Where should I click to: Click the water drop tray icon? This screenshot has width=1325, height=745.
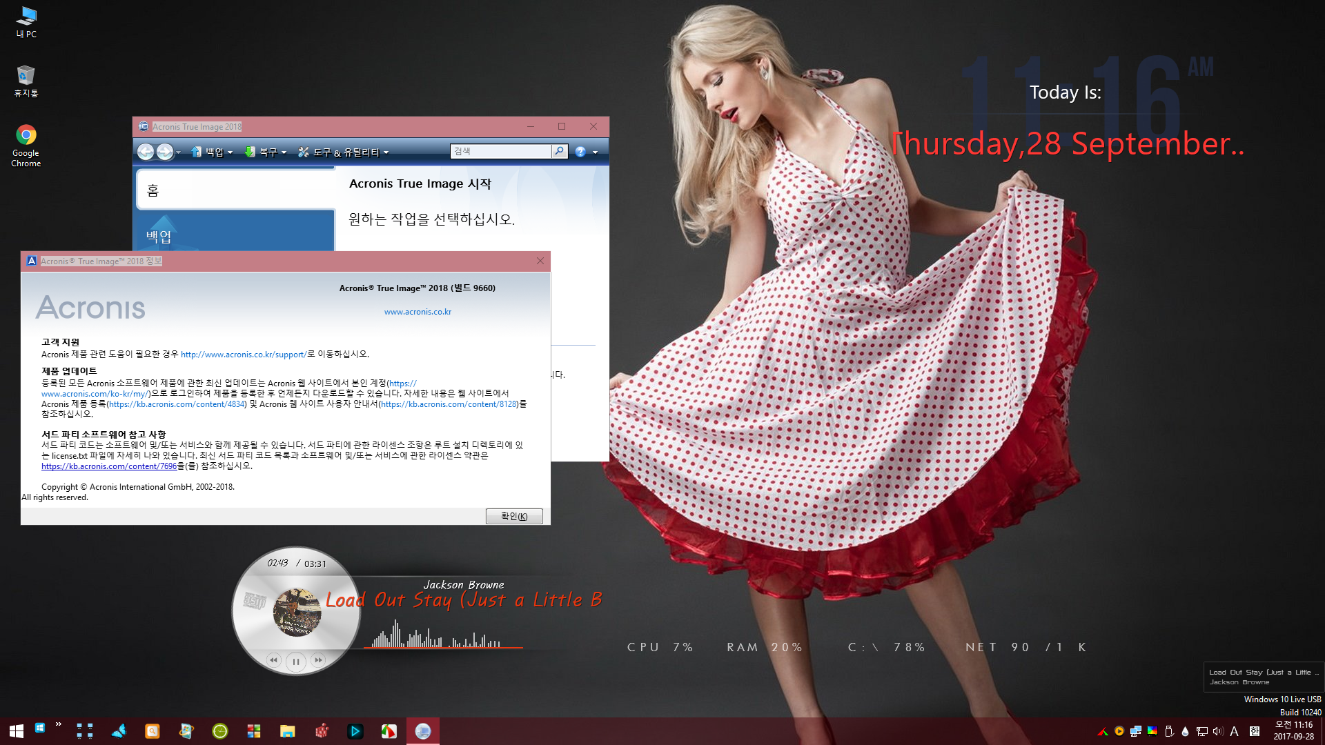coord(1185,731)
